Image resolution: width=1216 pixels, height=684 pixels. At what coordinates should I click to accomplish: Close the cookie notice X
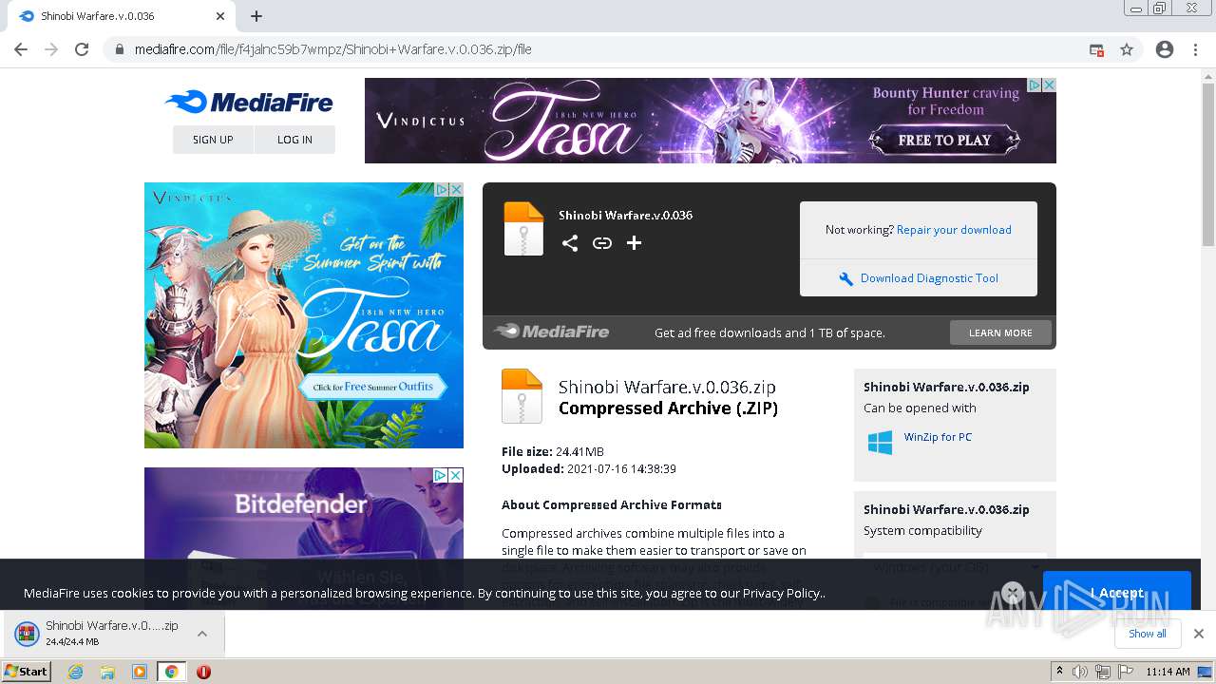tap(1013, 593)
